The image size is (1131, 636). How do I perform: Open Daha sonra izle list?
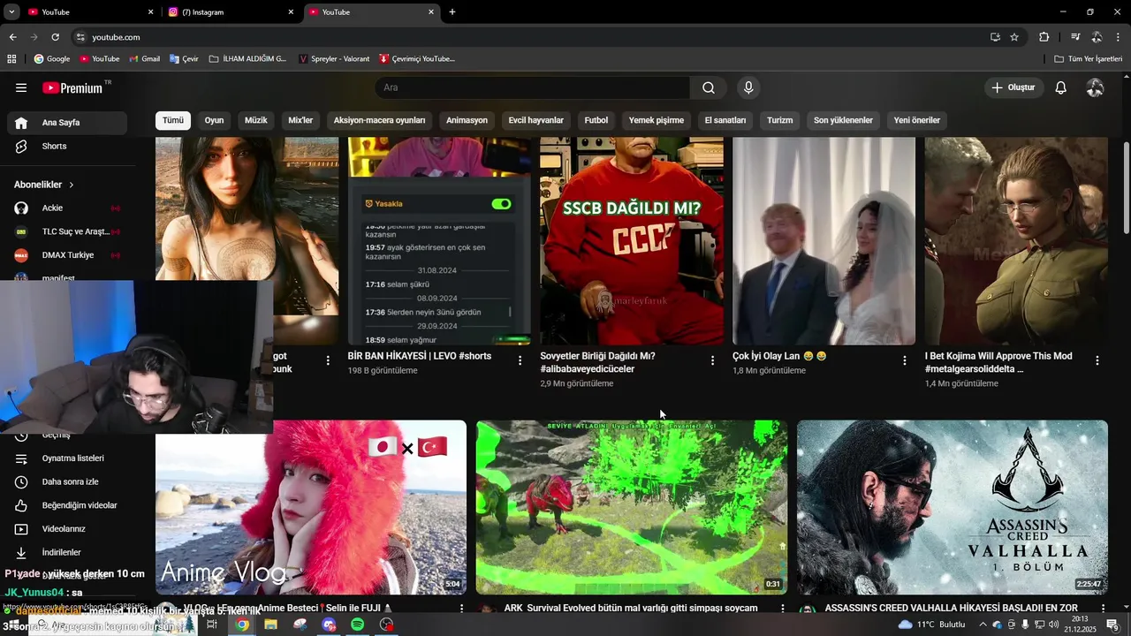point(67,481)
